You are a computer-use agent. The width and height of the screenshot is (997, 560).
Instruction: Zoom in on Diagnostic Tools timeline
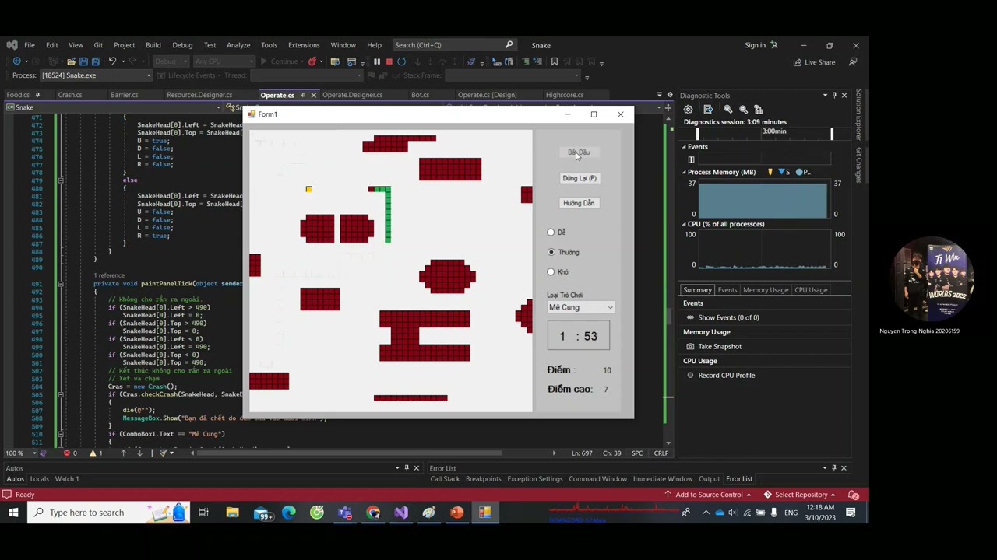[x=727, y=110]
